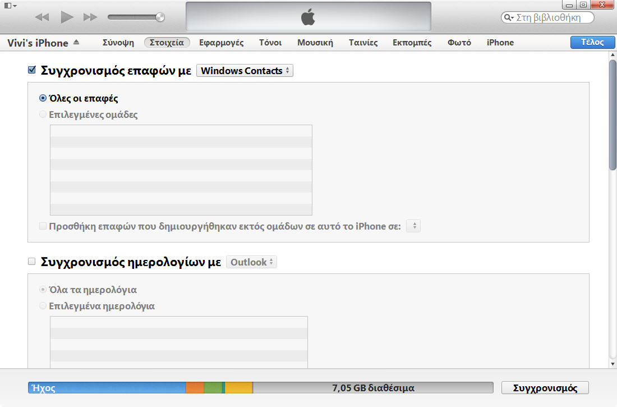The image size is (617, 407).
Task: Choose the Επιλεγμένα ημερολόγια radio option
Action: coord(43,306)
